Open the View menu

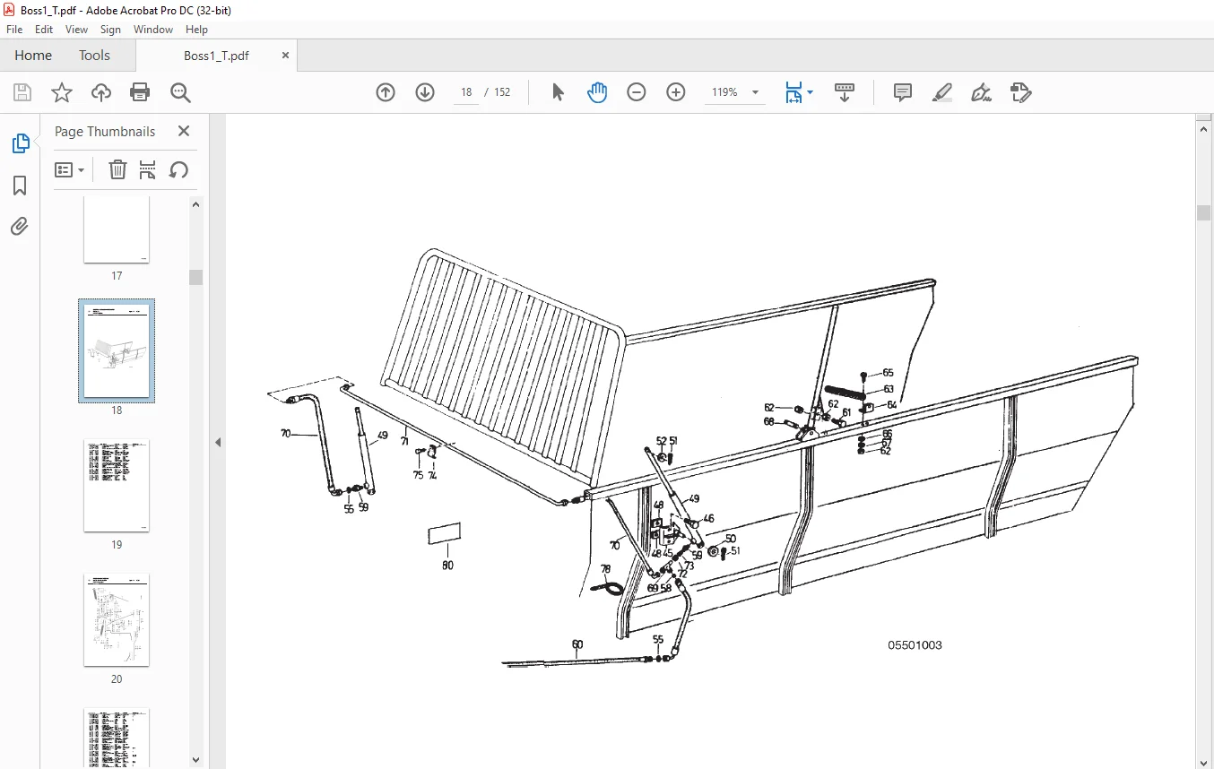[x=76, y=30]
